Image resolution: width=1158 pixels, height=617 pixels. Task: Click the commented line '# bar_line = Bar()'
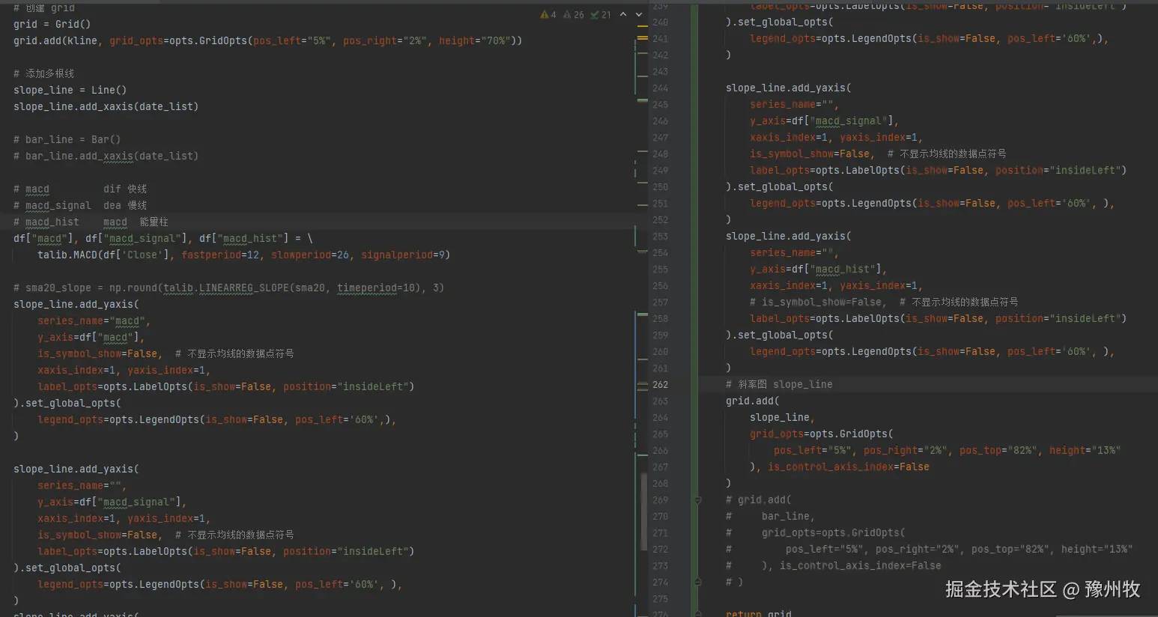(x=67, y=139)
